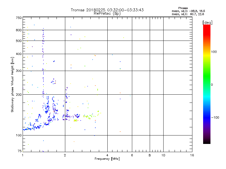Click the x-axis tick label '10'

pyautogui.click(x=163, y=155)
